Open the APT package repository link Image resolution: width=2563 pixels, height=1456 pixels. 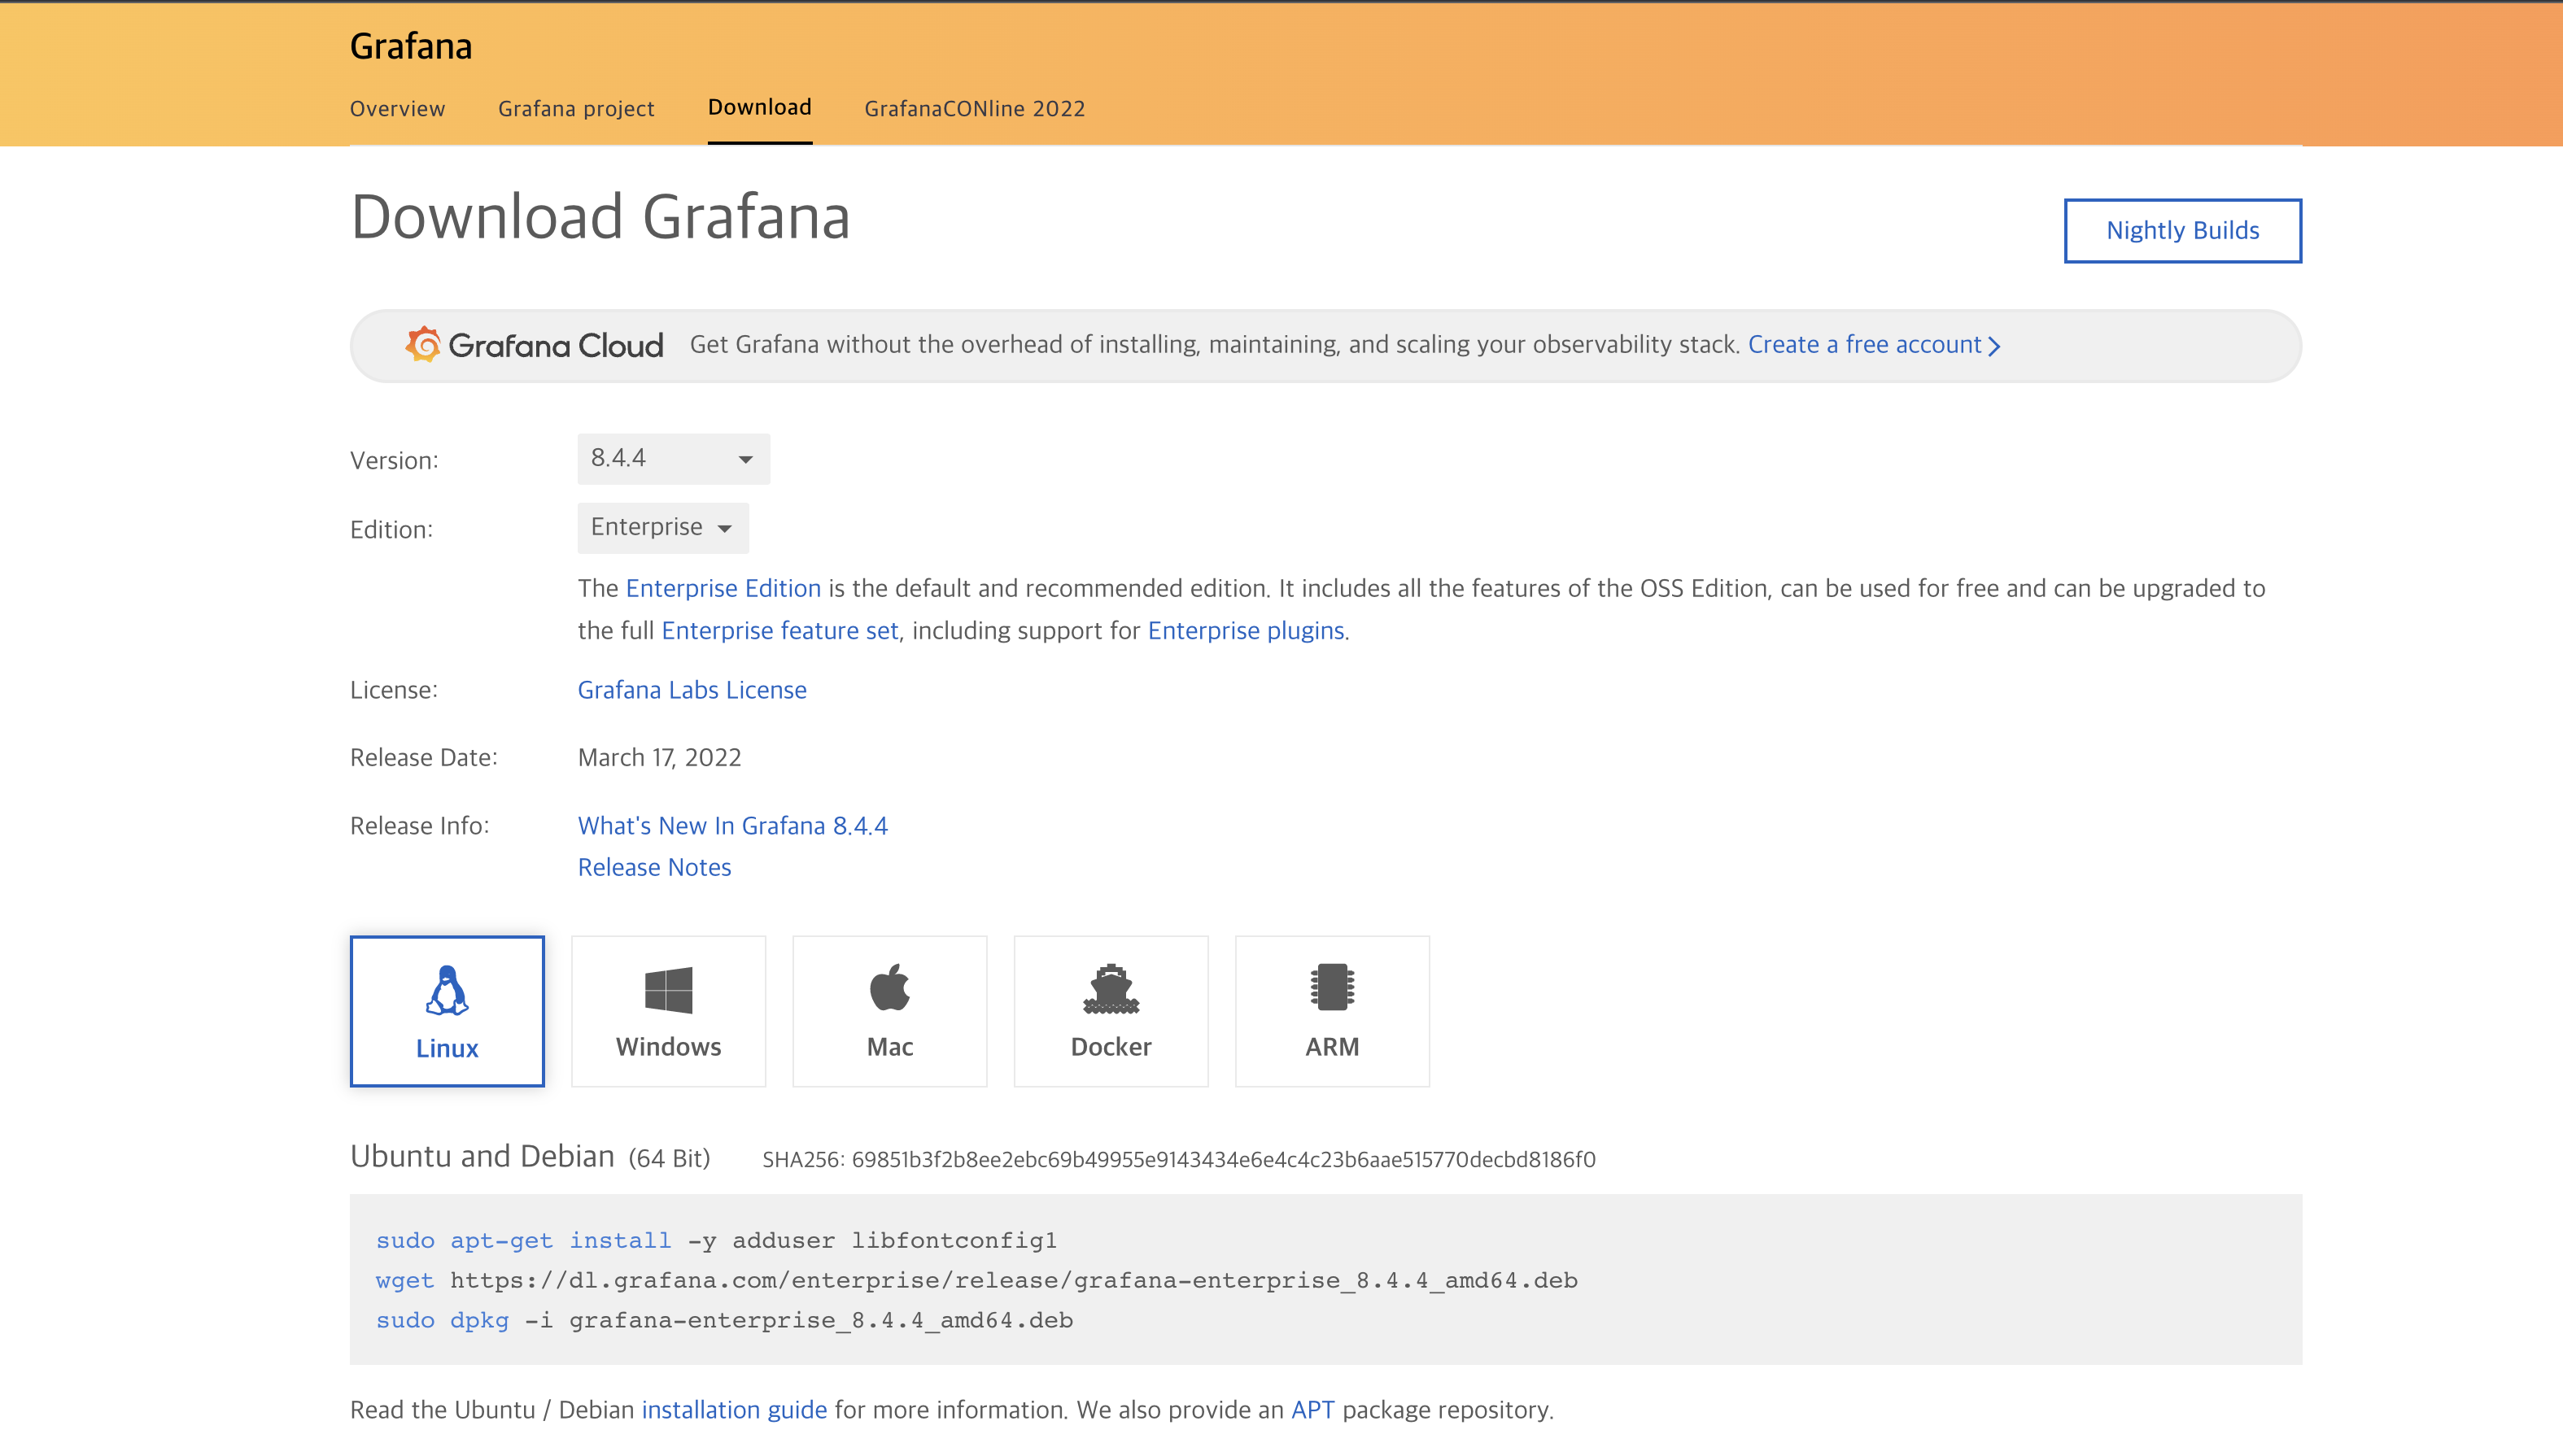coord(1313,1409)
